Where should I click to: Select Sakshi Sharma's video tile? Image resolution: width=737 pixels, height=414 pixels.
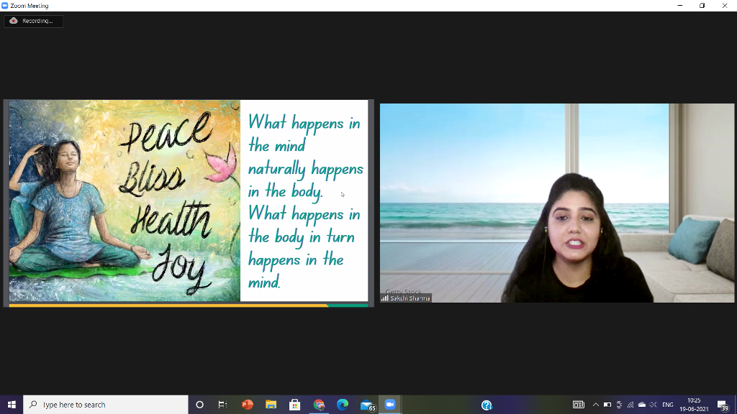tap(557, 203)
